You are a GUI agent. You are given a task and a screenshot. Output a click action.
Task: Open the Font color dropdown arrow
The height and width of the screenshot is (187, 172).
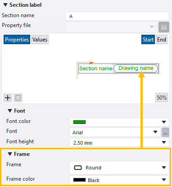[x=164, y=122]
